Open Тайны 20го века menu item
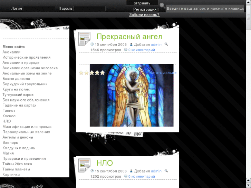The height and width of the screenshot is (188, 251). coord(17,164)
